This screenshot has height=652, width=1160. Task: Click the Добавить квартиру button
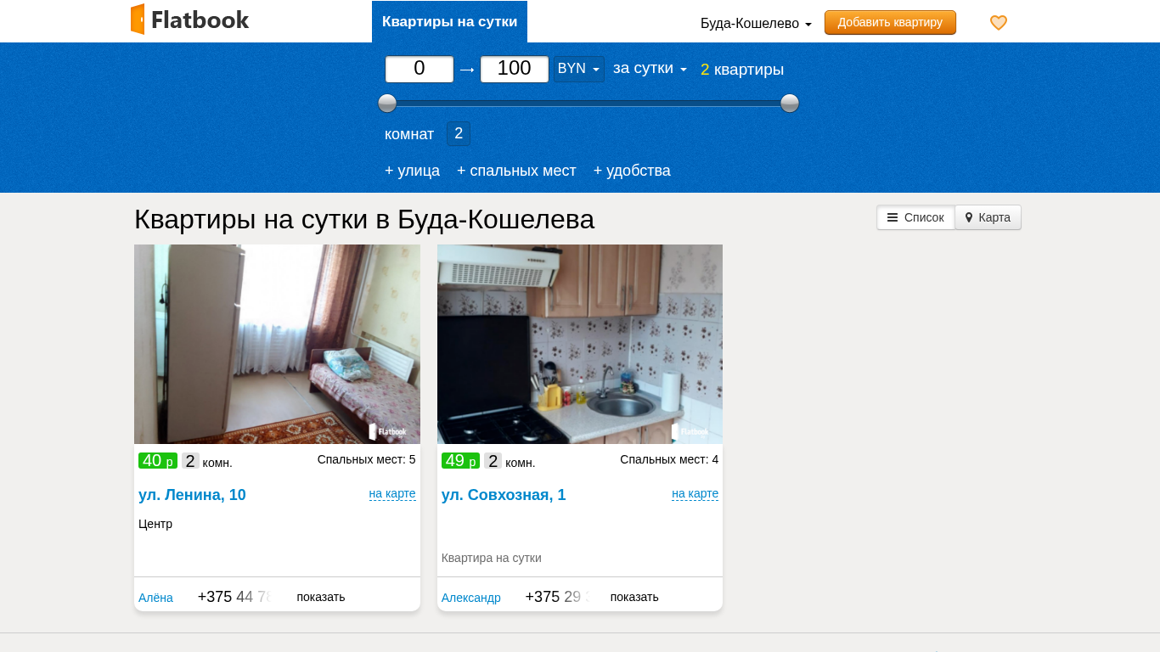tap(890, 22)
